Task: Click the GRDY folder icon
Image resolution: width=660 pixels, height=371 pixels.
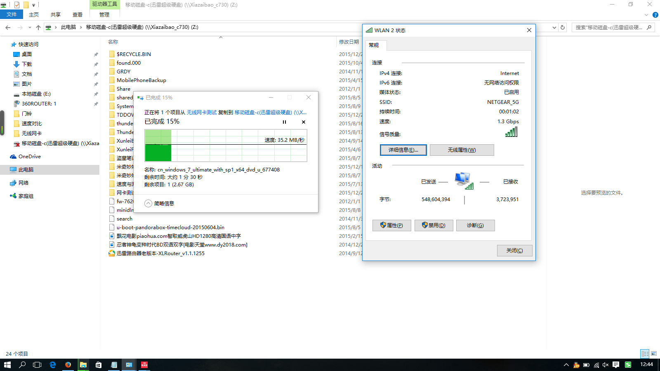Action: (112, 71)
